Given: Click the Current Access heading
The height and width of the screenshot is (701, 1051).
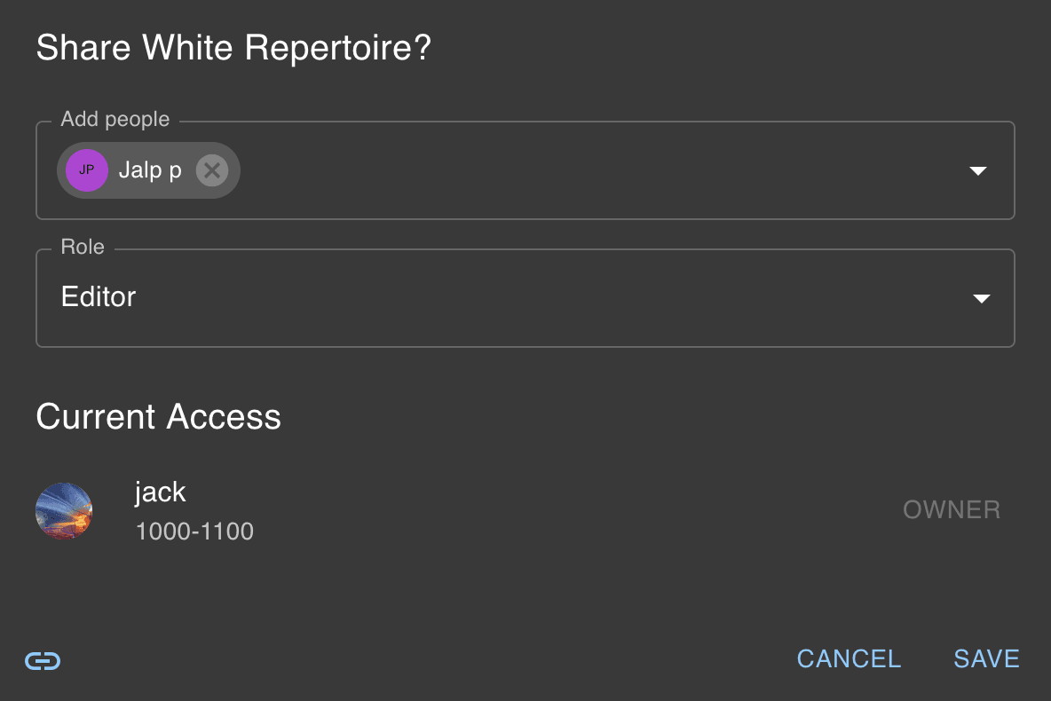Looking at the screenshot, I should 158,416.
